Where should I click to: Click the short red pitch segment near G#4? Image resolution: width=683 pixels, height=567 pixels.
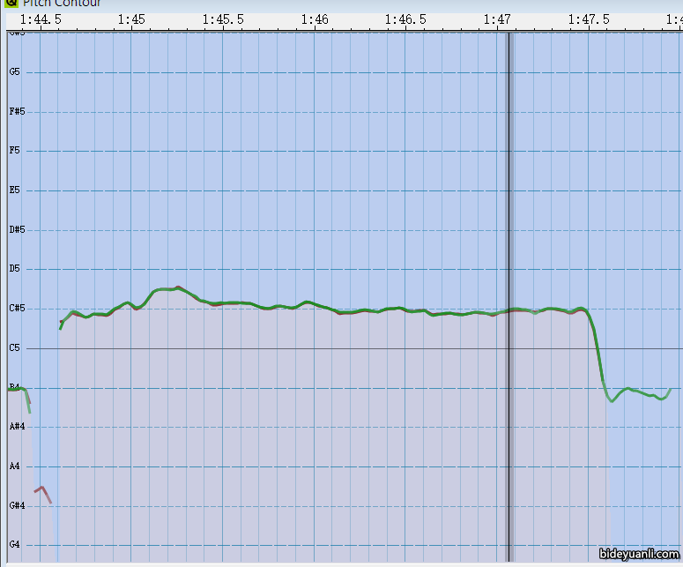coord(42,492)
